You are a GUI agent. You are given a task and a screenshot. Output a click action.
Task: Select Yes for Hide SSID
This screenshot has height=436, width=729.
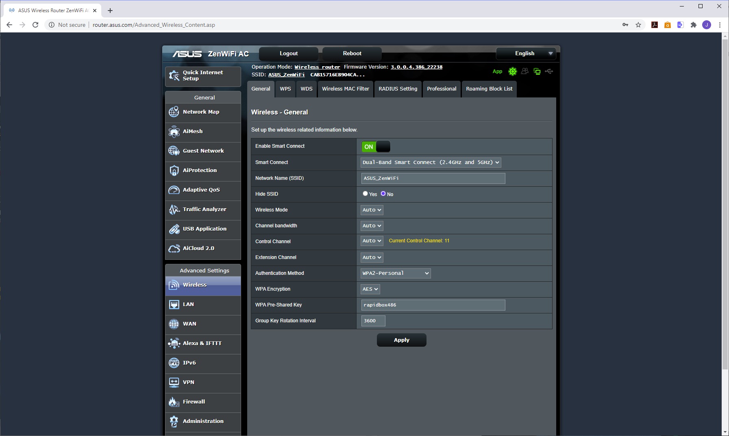tap(365, 194)
